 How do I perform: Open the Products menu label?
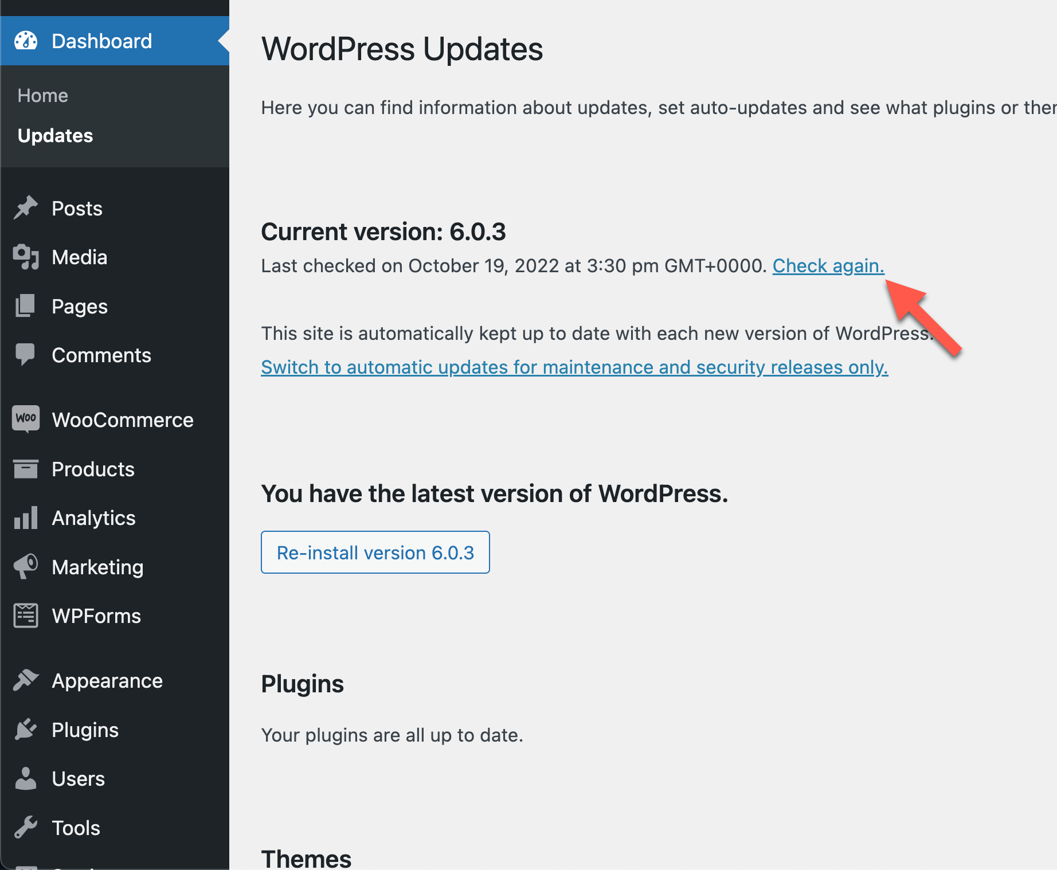pos(93,469)
